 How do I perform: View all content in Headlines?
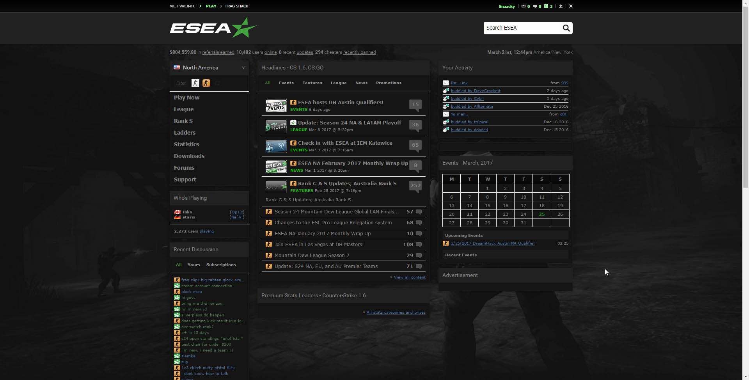click(x=409, y=277)
